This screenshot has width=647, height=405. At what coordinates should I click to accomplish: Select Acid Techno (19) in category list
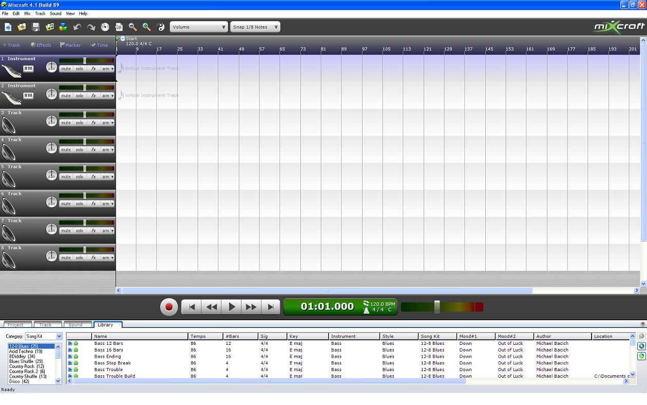pyautogui.click(x=26, y=352)
